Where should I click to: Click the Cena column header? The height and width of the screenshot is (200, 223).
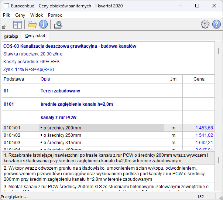(199, 79)
